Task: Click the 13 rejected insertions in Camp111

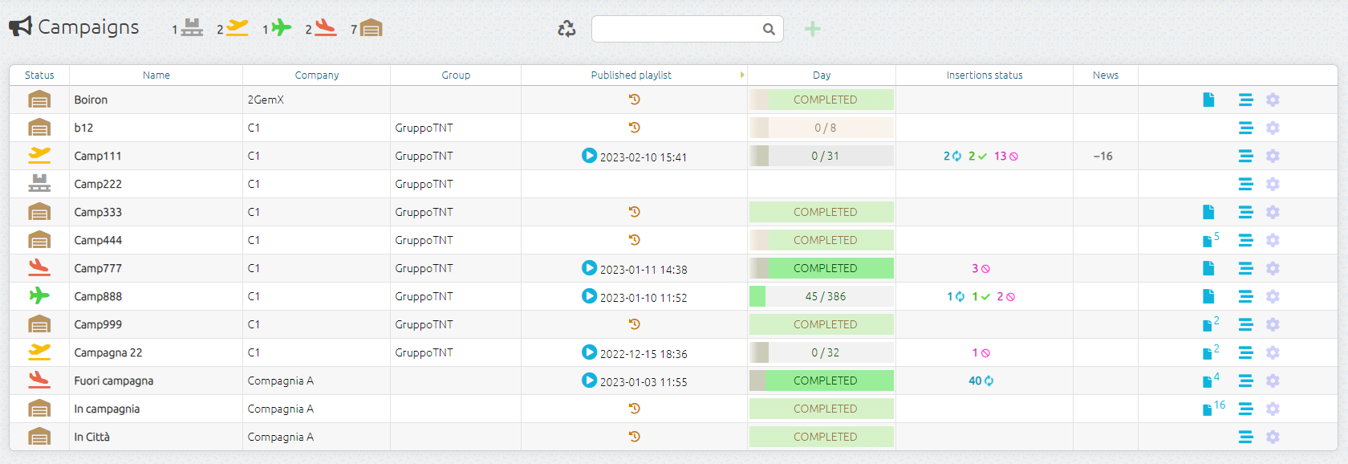Action: 1006,156
